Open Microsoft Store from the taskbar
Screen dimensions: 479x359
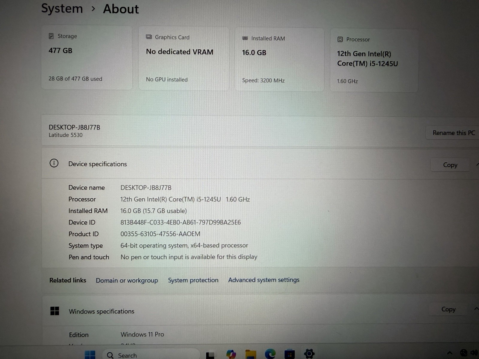pyautogui.click(x=289, y=354)
